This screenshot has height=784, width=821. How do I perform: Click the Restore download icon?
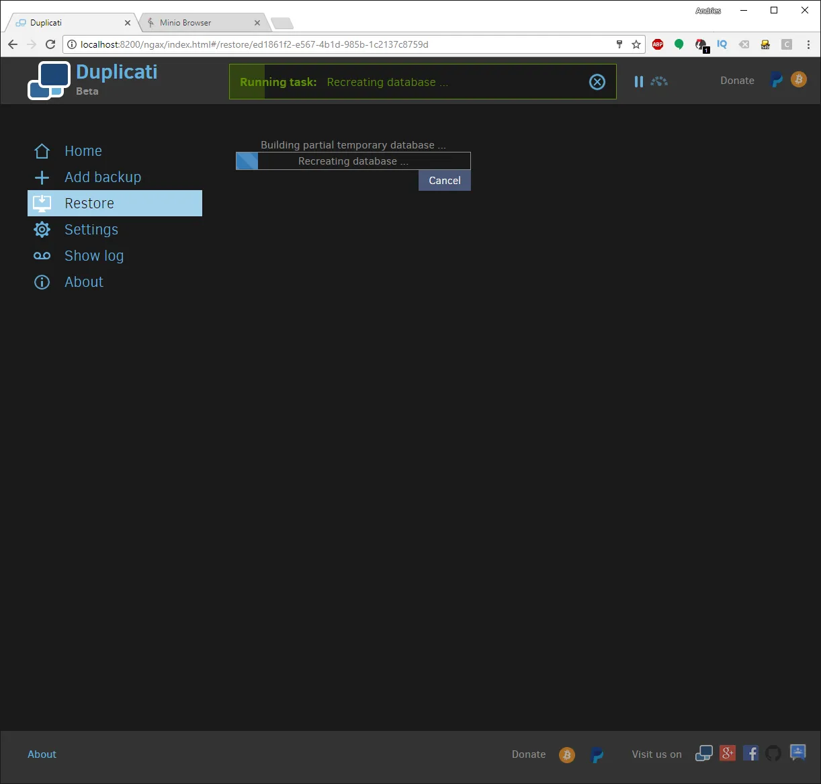(x=42, y=204)
